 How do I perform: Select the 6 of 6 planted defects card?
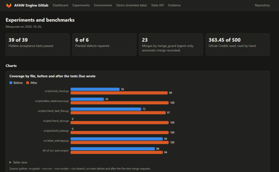point(104,44)
